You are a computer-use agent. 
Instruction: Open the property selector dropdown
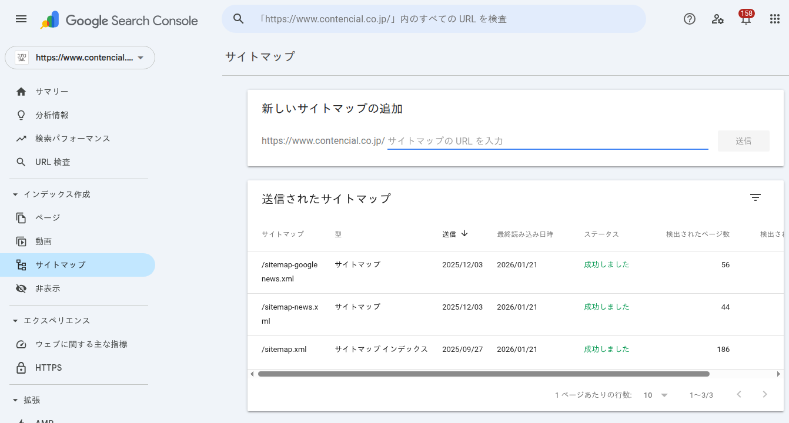tap(80, 57)
